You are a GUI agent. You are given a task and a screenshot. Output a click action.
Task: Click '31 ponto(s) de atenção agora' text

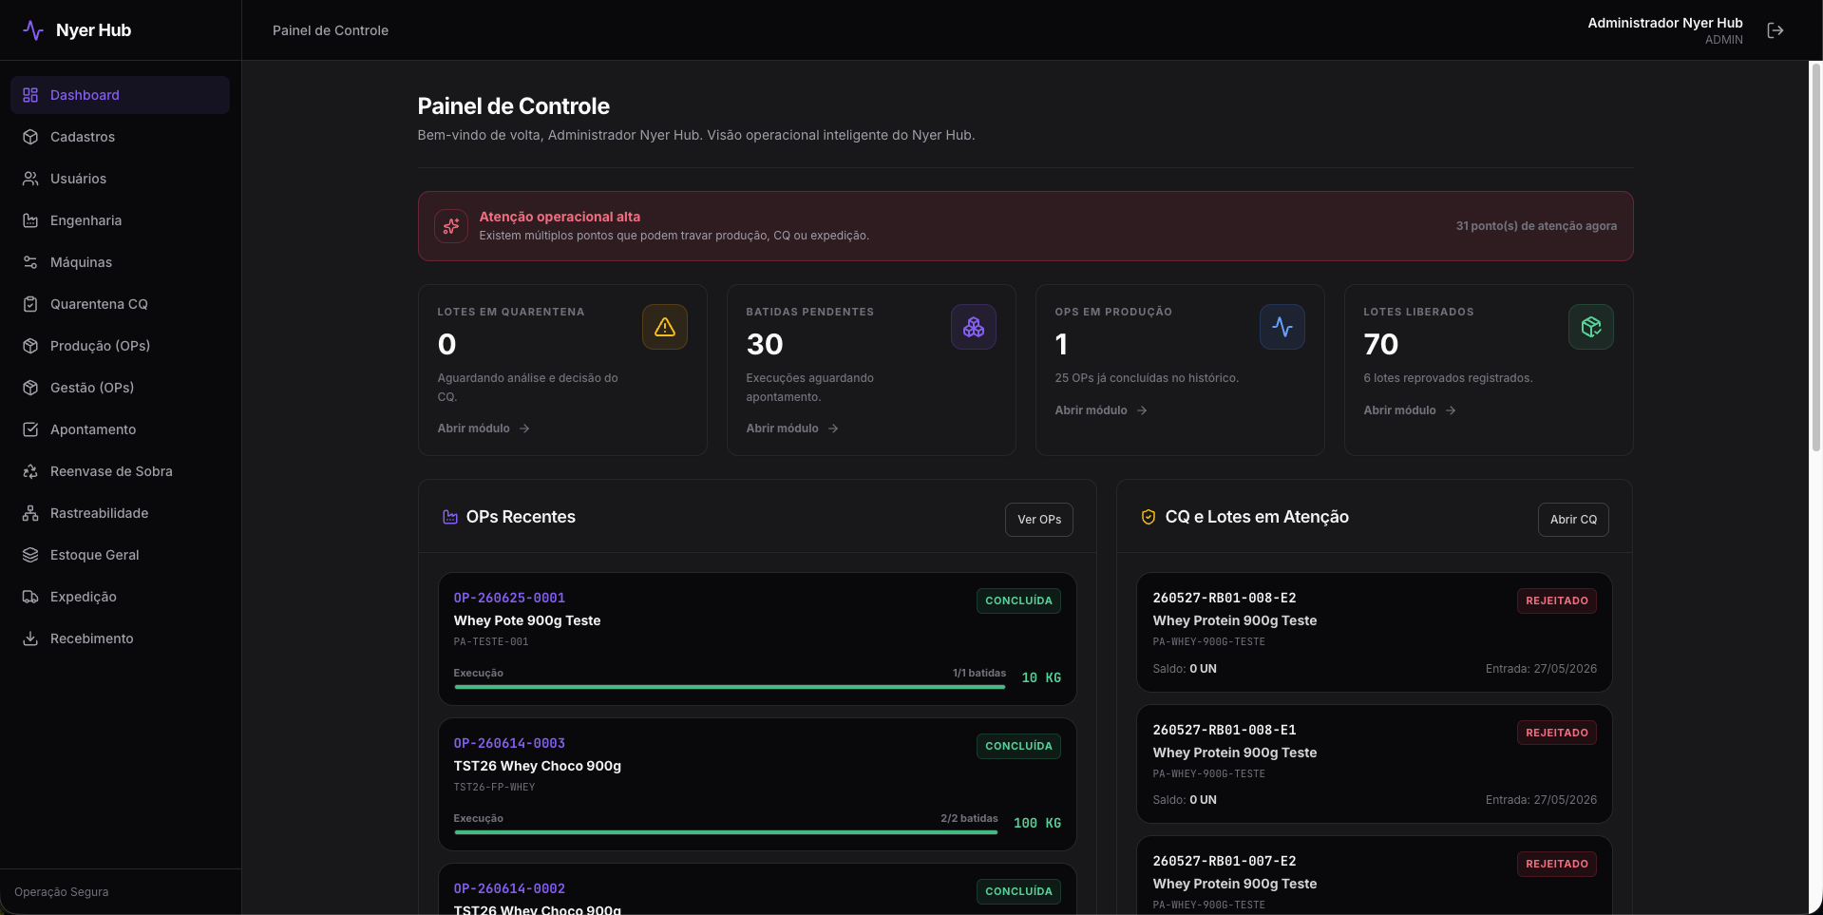pyautogui.click(x=1536, y=226)
